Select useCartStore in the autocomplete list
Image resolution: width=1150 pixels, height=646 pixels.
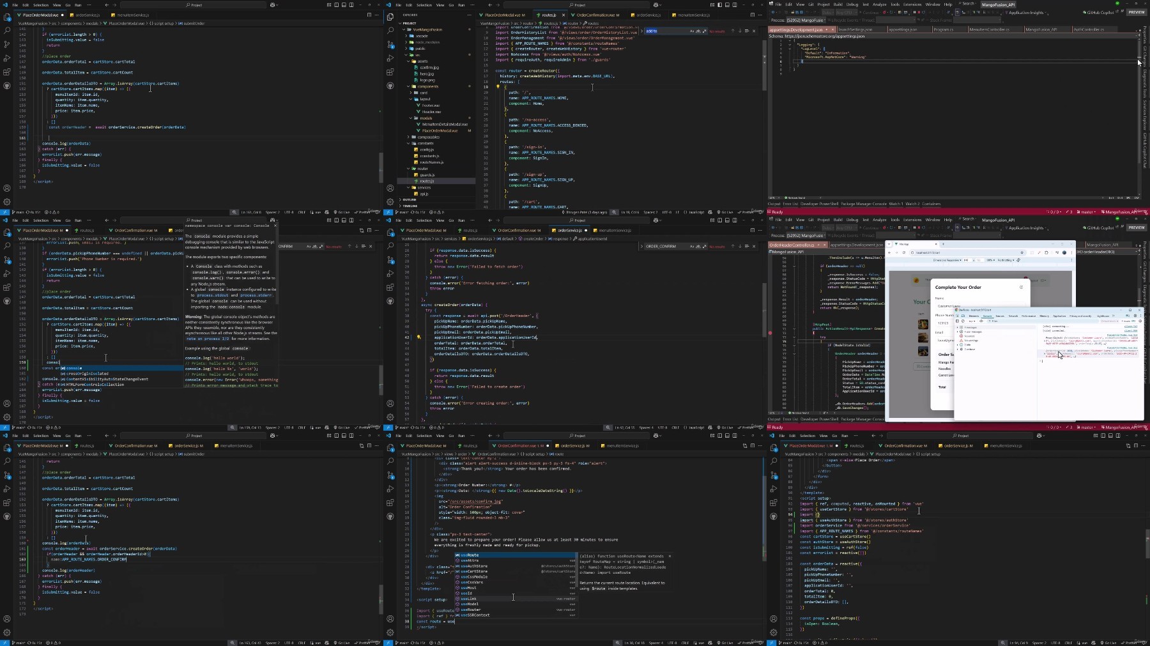(x=516, y=571)
